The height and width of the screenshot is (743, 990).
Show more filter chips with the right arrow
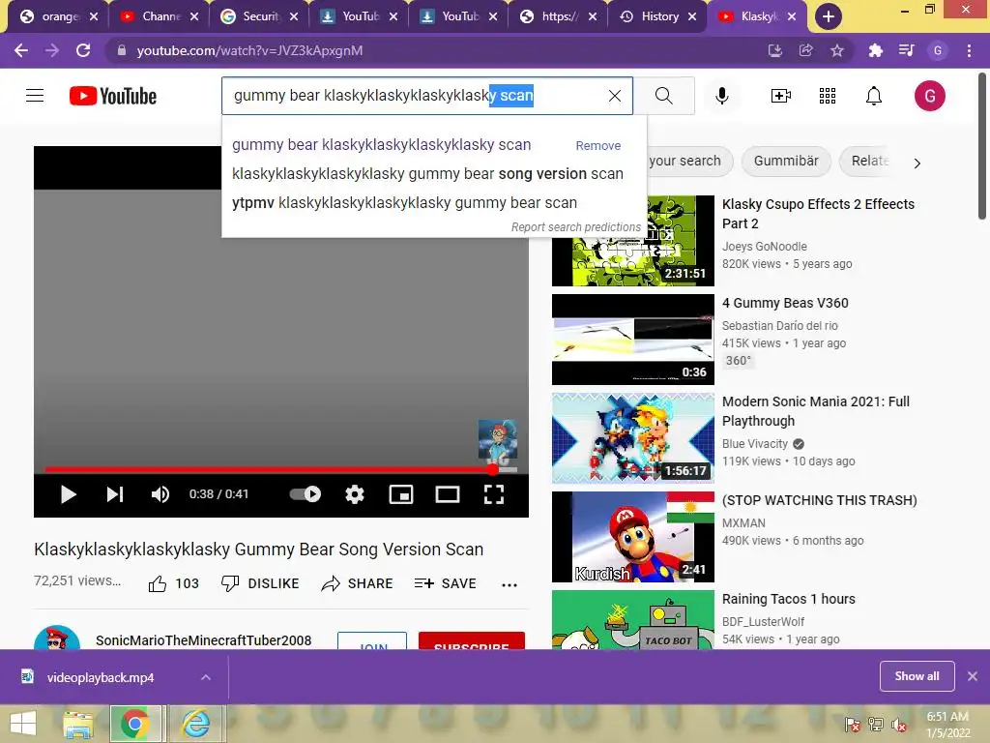(917, 163)
